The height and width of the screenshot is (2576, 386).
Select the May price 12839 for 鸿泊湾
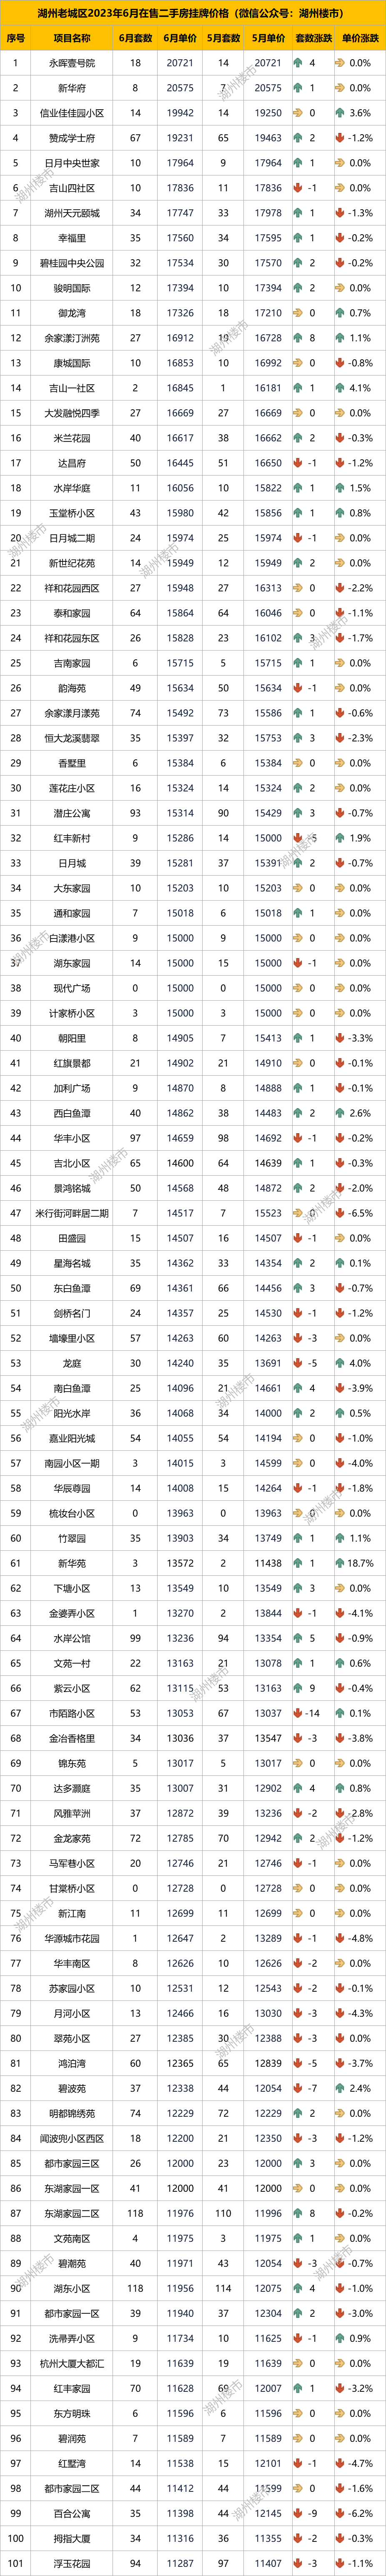(268, 2063)
